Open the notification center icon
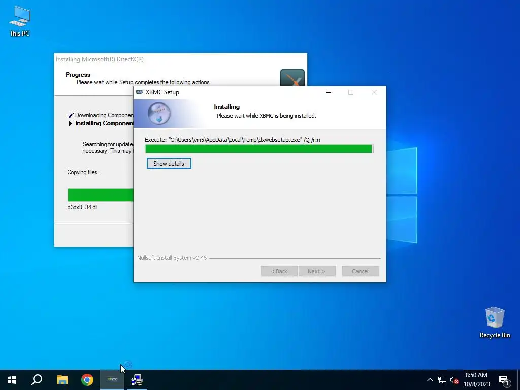 click(504, 380)
